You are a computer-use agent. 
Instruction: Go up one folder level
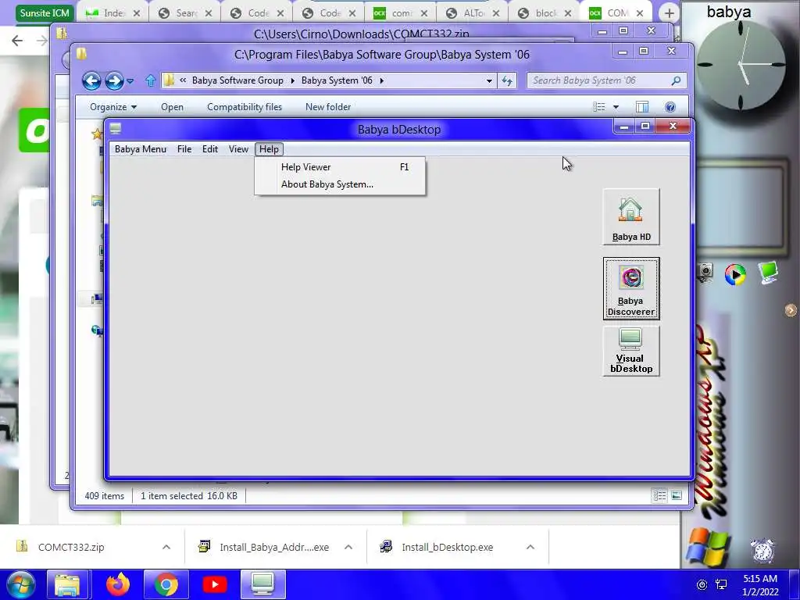[150, 80]
